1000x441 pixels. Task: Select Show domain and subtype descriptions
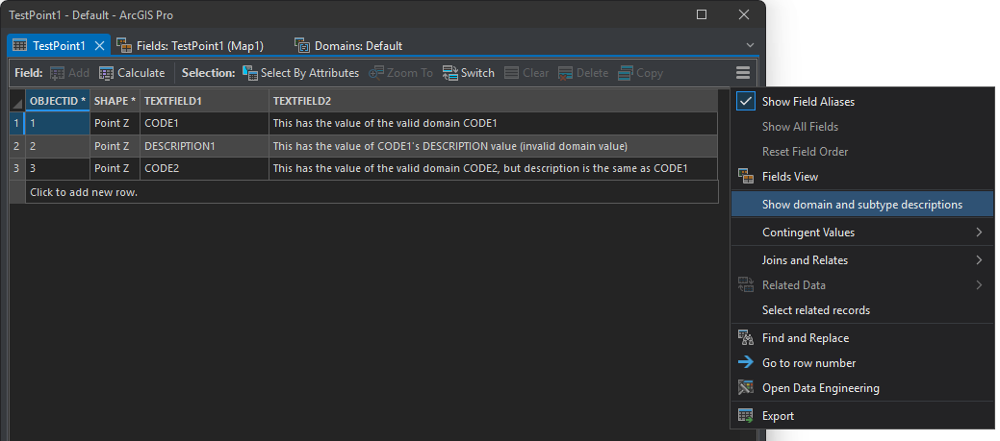point(862,205)
